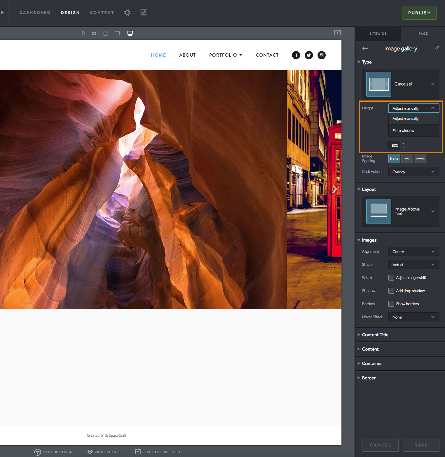445x457 pixels.
Task: Open the Click Action Overlay dropdown
Action: [x=414, y=172]
